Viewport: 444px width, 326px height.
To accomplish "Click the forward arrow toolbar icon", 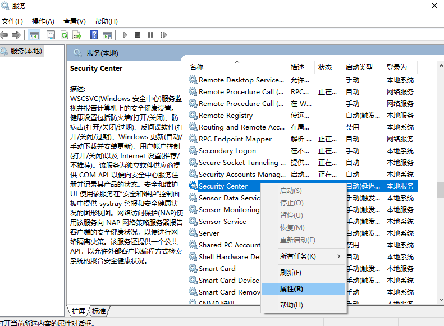I will (x=16, y=35).
